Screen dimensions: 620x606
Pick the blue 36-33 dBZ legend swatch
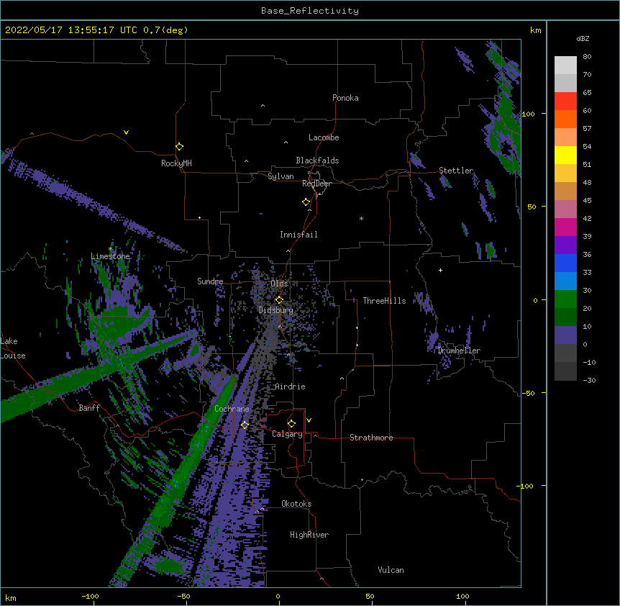point(565,263)
